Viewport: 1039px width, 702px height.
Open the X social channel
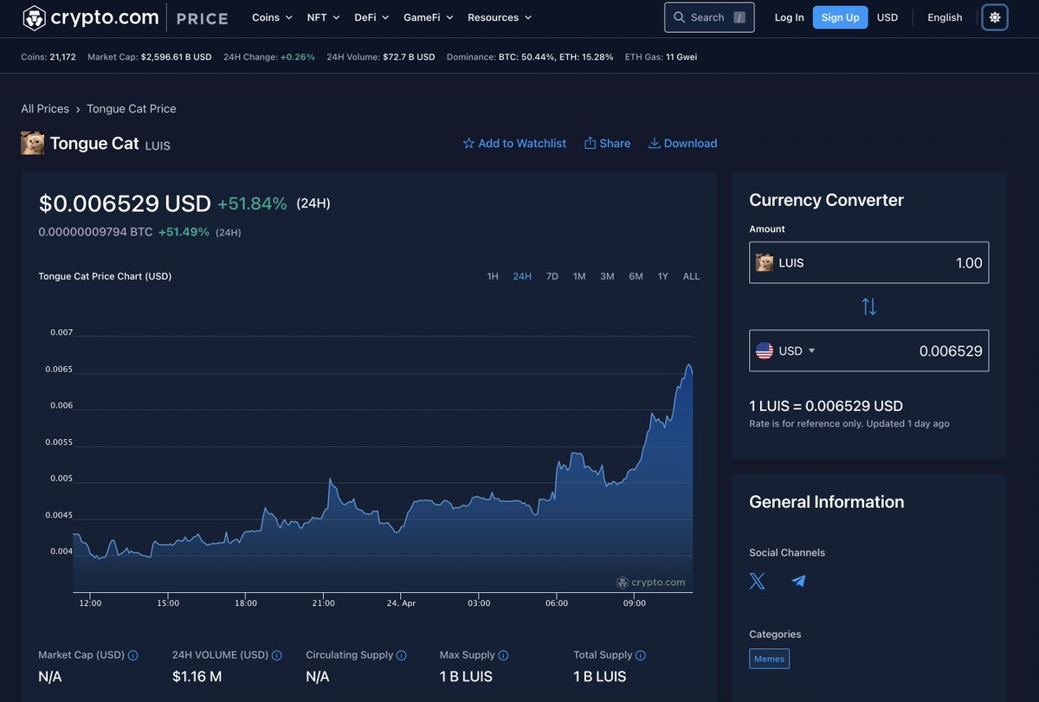758,581
